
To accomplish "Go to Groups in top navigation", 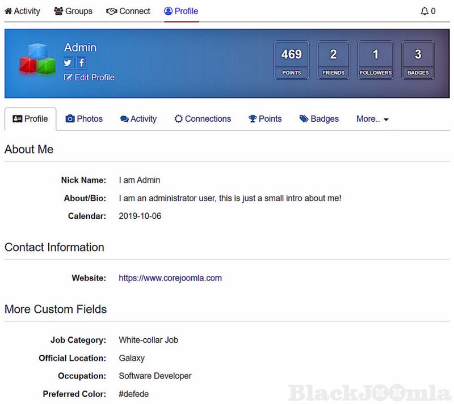I will tap(73, 11).
